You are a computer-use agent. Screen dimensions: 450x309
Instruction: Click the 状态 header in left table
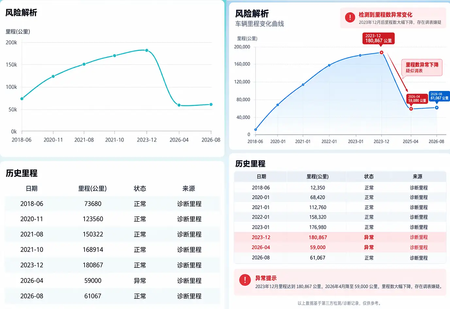[x=140, y=189]
